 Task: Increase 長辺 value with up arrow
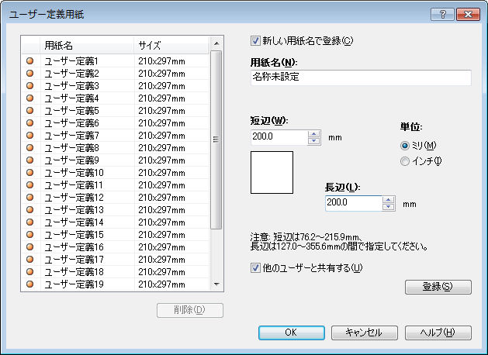click(388, 199)
